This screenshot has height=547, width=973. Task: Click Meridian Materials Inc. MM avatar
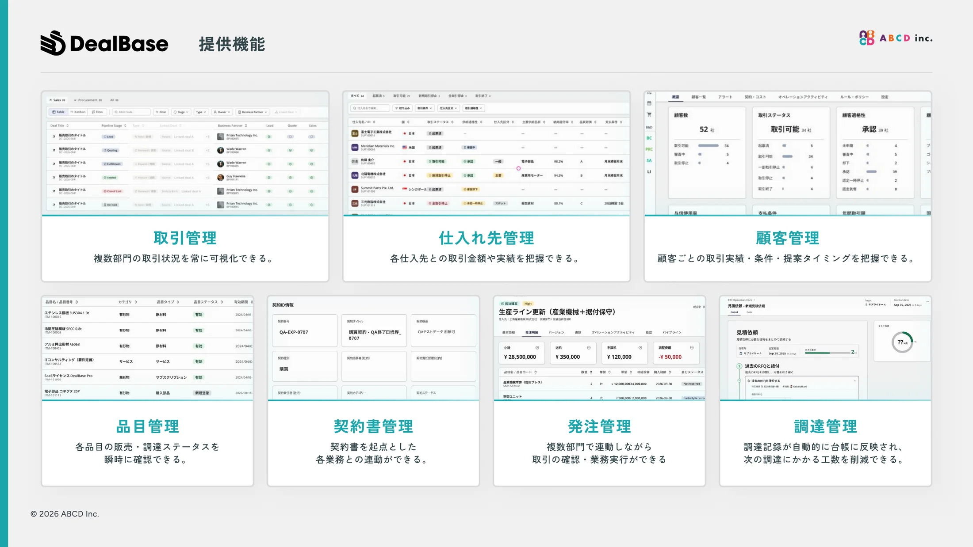point(355,147)
